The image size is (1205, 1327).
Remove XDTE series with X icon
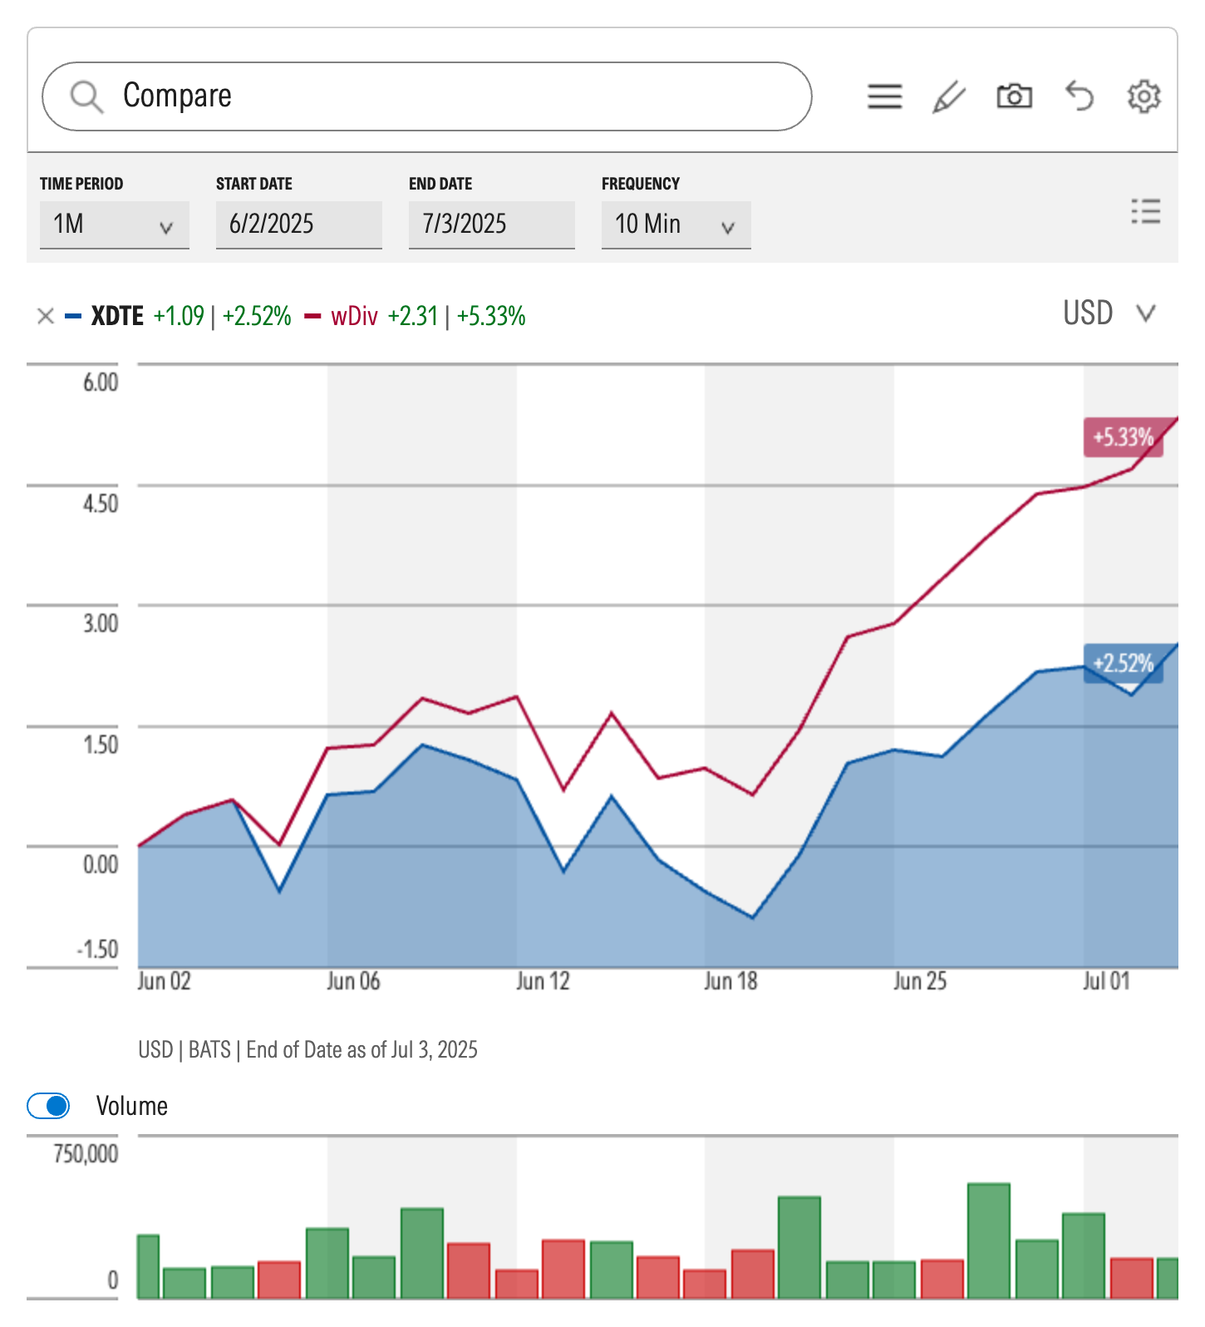(46, 316)
